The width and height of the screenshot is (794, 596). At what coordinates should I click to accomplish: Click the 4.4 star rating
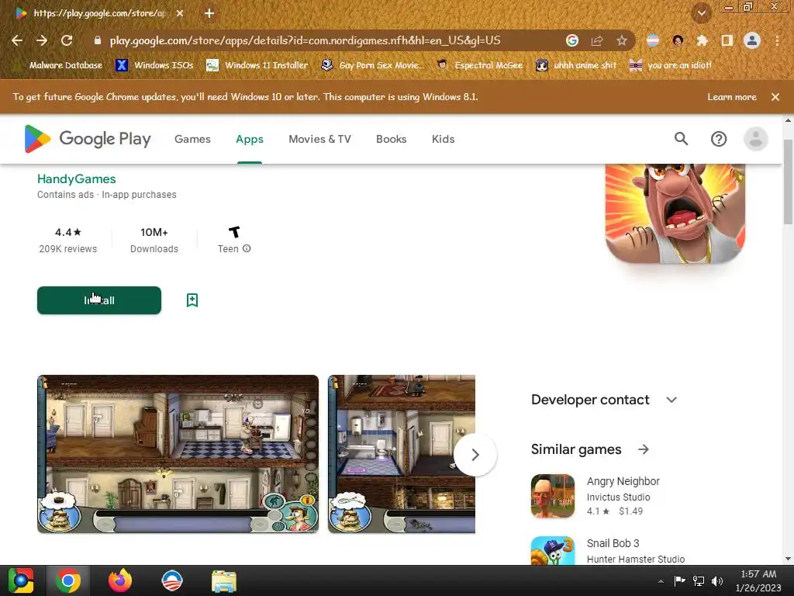pyautogui.click(x=68, y=232)
